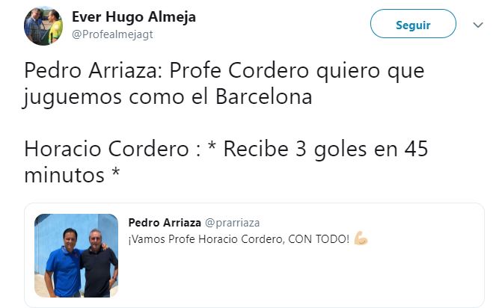502x308 pixels.
Task: Select the line "Pedro Arriaza: Profe Cordero quiero que"
Action: [224, 71]
